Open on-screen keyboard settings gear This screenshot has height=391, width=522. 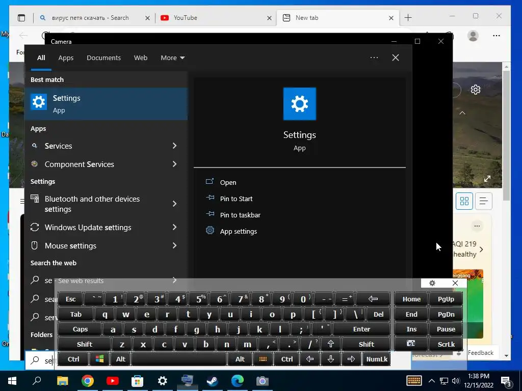(432, 283)
